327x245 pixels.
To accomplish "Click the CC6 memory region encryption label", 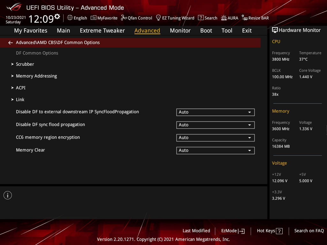I will 48,137.
